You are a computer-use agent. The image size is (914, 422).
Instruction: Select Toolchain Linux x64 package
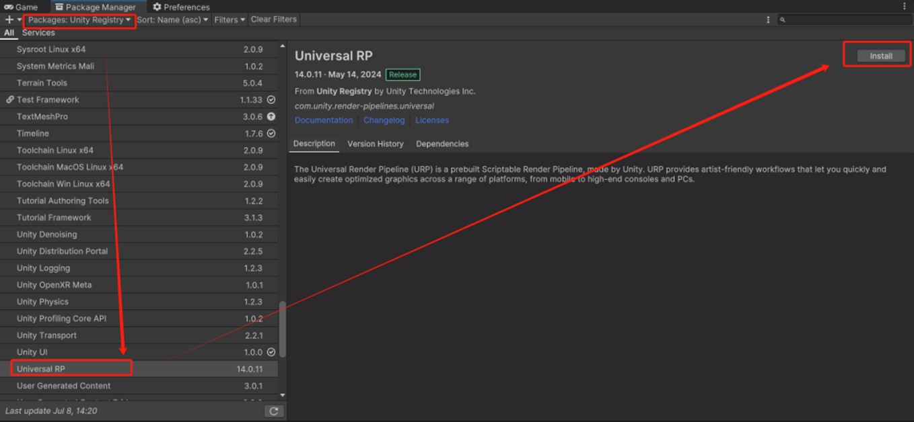(x=139, y=150)
